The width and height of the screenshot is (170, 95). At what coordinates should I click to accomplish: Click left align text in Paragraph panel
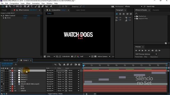pyautogui.click(x=117, y=14)
